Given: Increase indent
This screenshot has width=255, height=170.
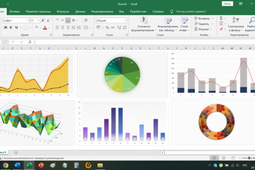Looking at the screenshot, I should point(79,28).
